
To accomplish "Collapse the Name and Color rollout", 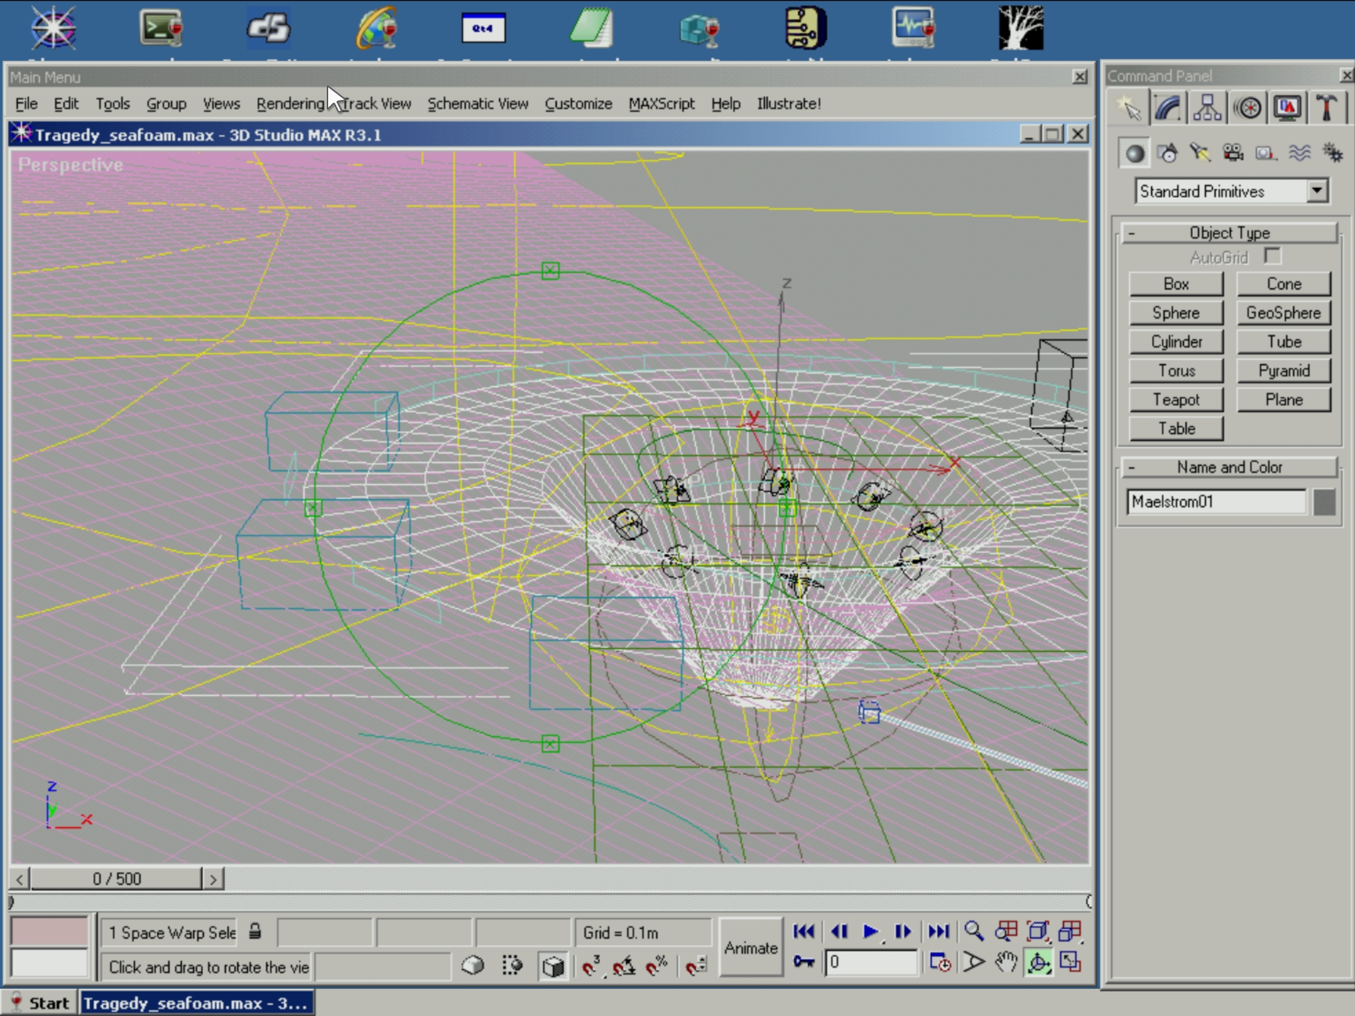I will click(x=1229, y=467).
